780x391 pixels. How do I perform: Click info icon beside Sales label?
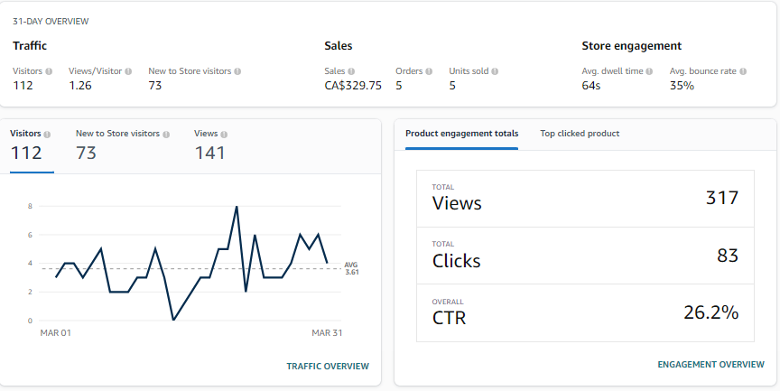coord(351,70)
